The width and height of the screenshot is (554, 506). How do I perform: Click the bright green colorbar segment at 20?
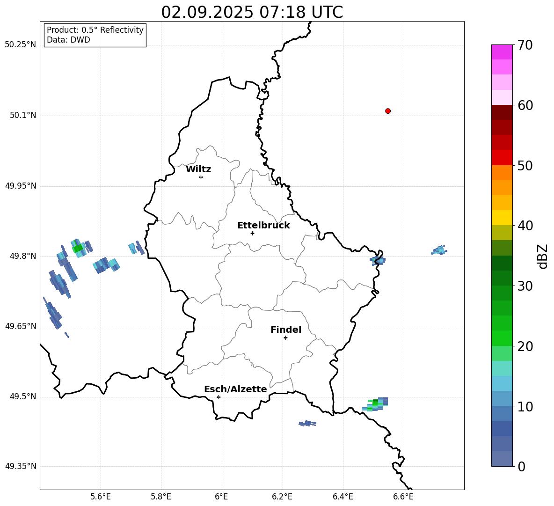pyautogui.click(x=502, y=338)
